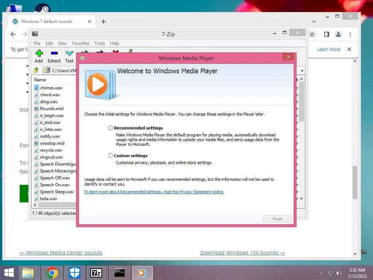Image resolution: width=373 pixels, height=280 pixels.
Task: Select recycle.wav in 7-Zip list
Action: [x=51, y=150]
